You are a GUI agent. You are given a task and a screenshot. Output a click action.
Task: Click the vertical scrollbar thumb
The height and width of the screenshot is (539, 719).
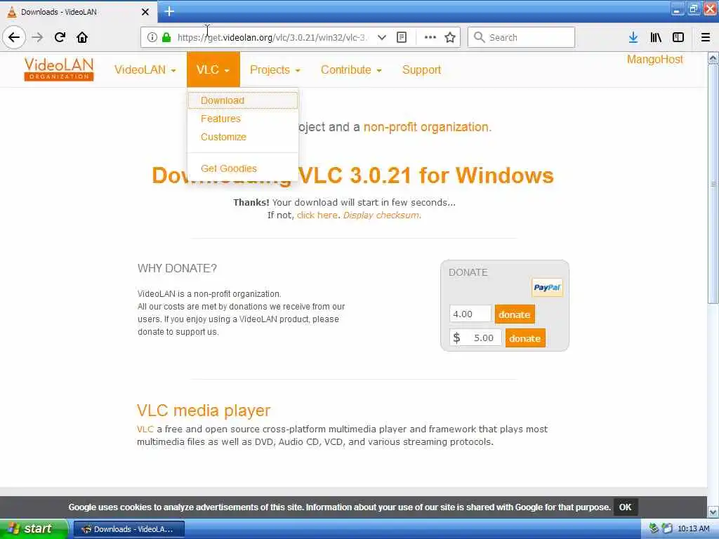713,183
